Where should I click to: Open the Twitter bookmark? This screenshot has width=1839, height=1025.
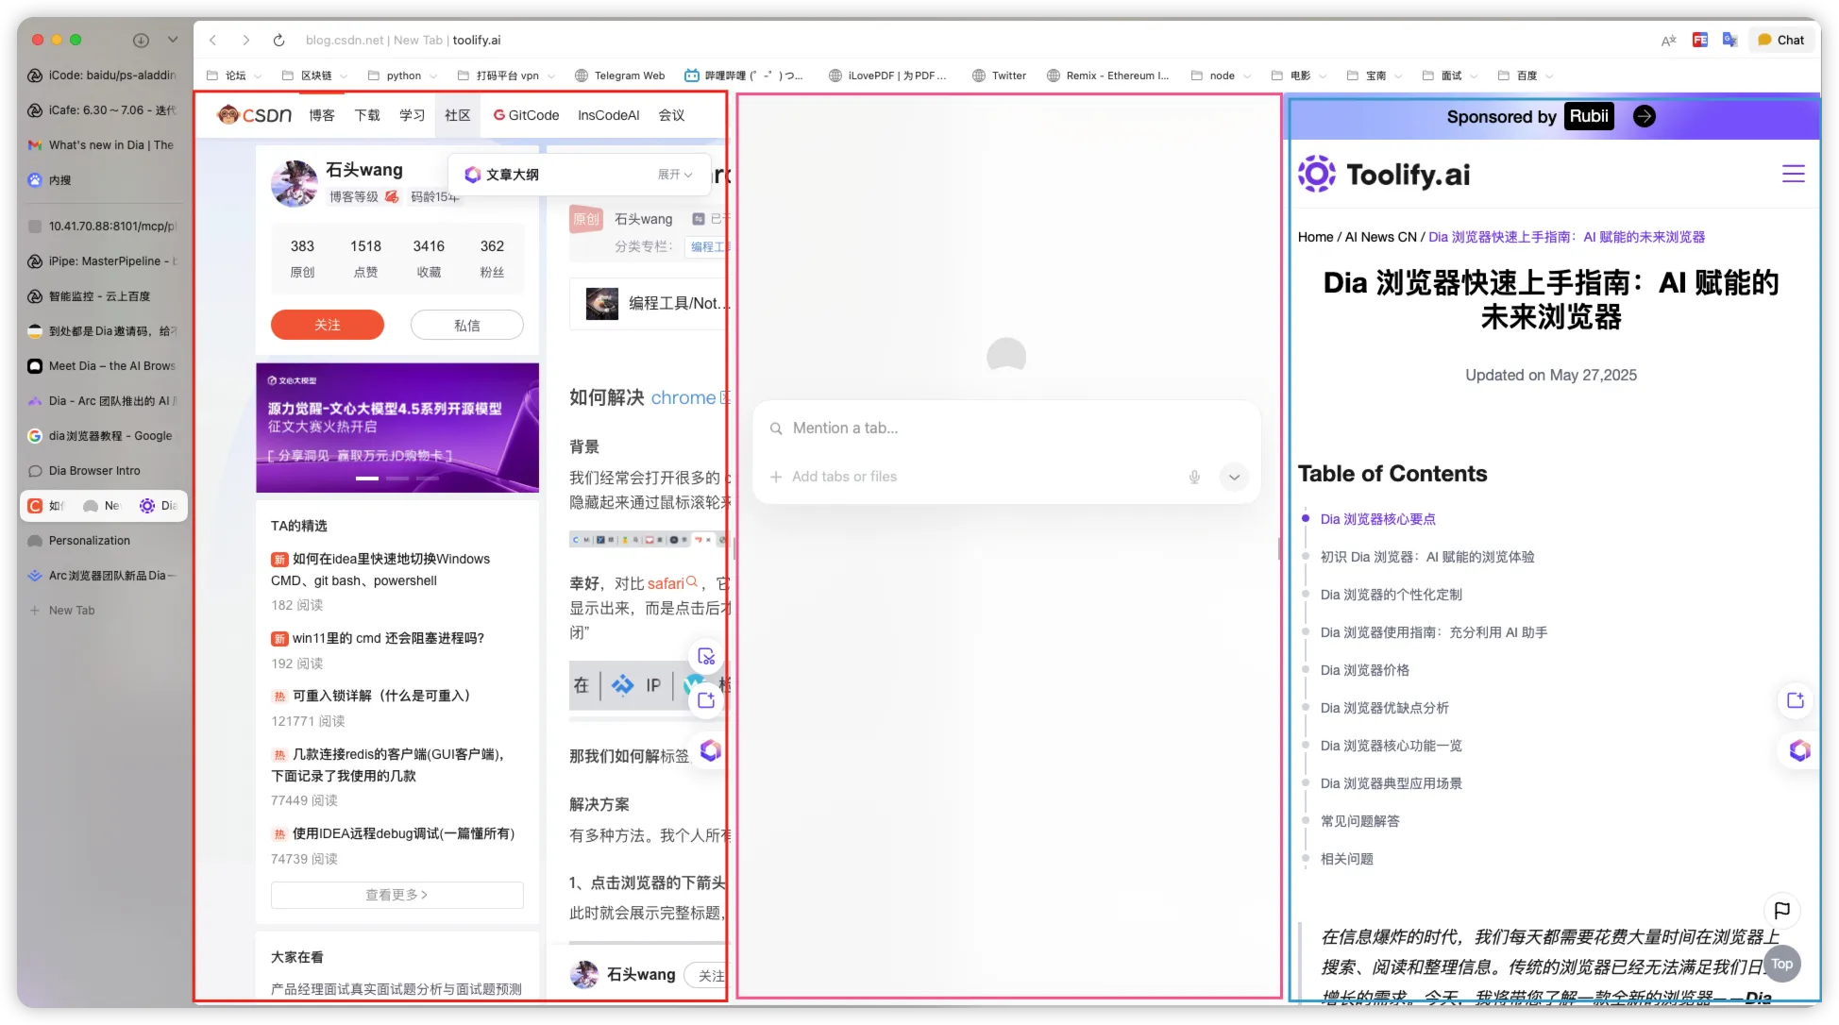click(999, 76)
